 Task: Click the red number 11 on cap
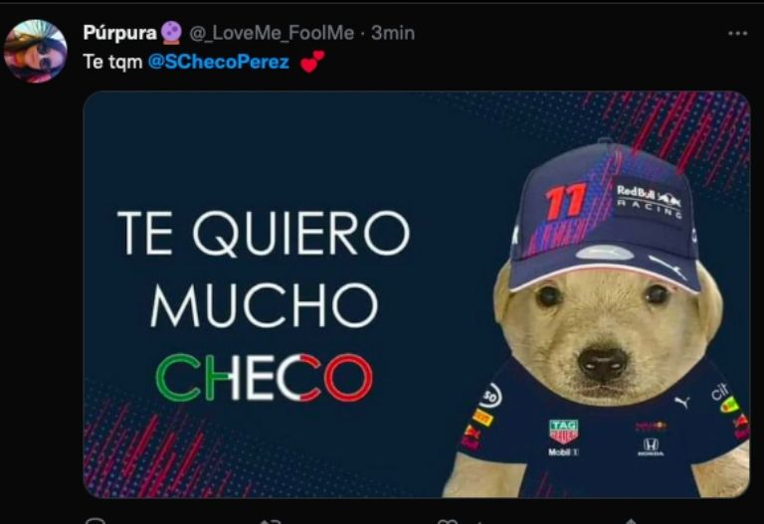point(565,201)
